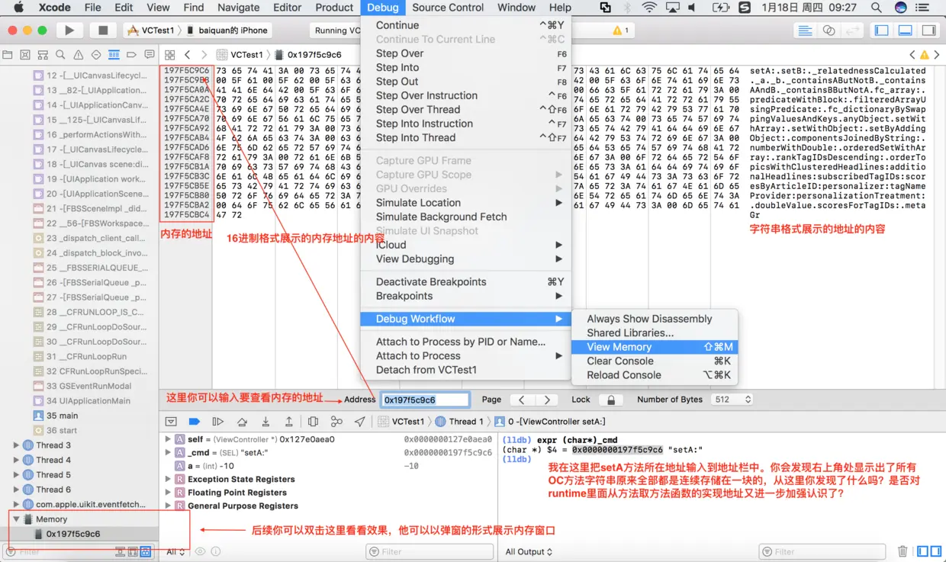Toggle the variables view pane button
946x562 pixels.
[x=921, y=551]
